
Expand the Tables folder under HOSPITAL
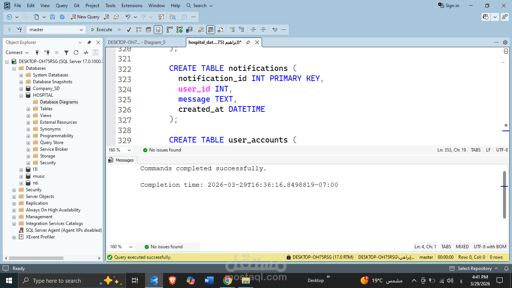point(28,109)
